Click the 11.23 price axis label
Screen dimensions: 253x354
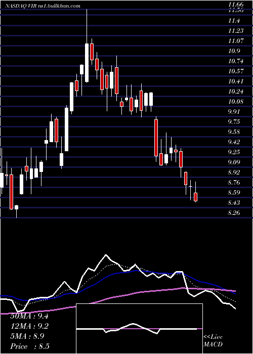tap(236, 31)
